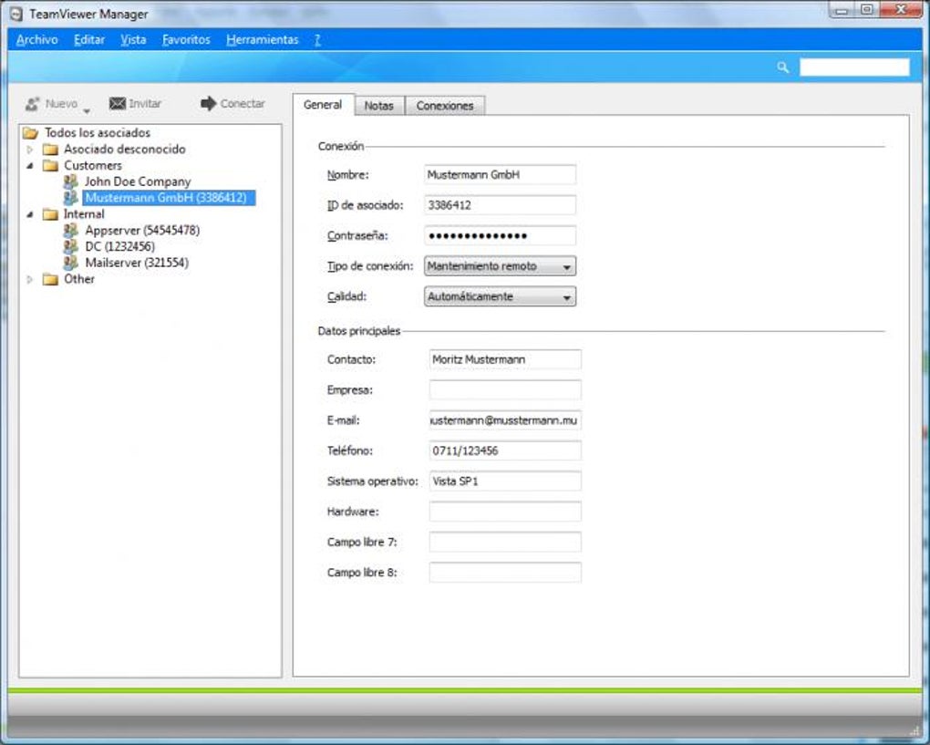Open the Nuevo dropdown arrow
930x745 pixels.
[x=87, y=111]
